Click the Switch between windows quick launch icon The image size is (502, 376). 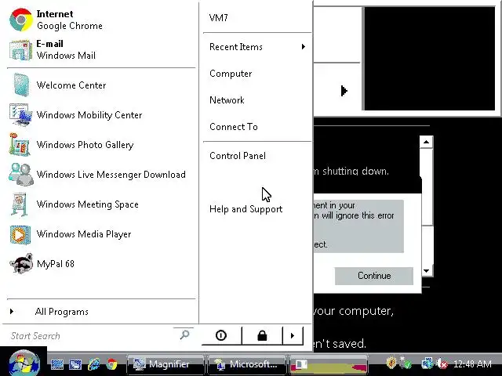click(75, 364)
